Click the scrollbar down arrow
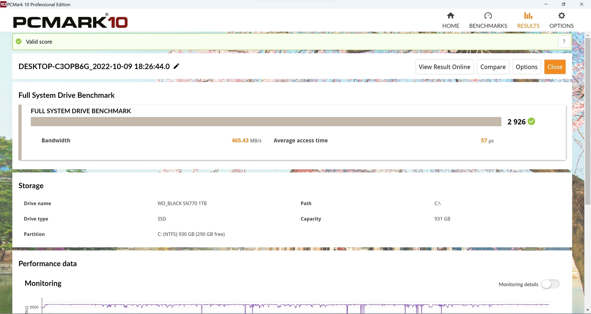This screenshot has width=591, height=314. tap(588, 310)
